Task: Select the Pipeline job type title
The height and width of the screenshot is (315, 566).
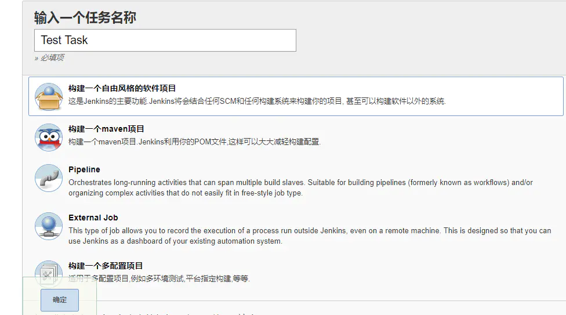Action: click(x=84, y=169)
